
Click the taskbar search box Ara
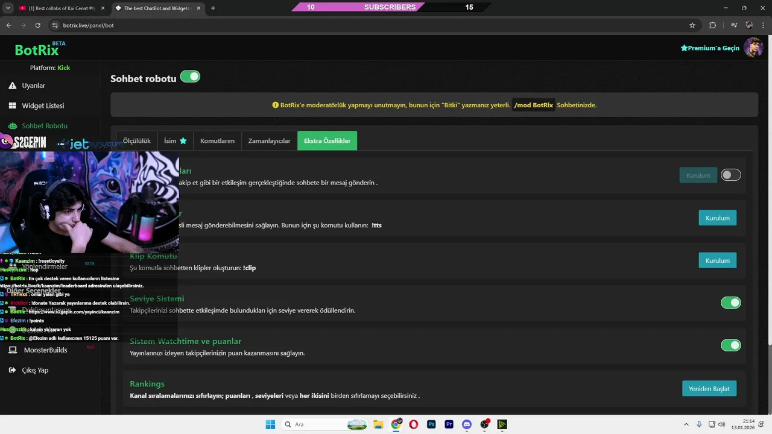(x=324, y=424)
